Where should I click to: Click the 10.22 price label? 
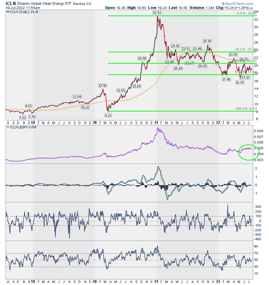[85, 107]
